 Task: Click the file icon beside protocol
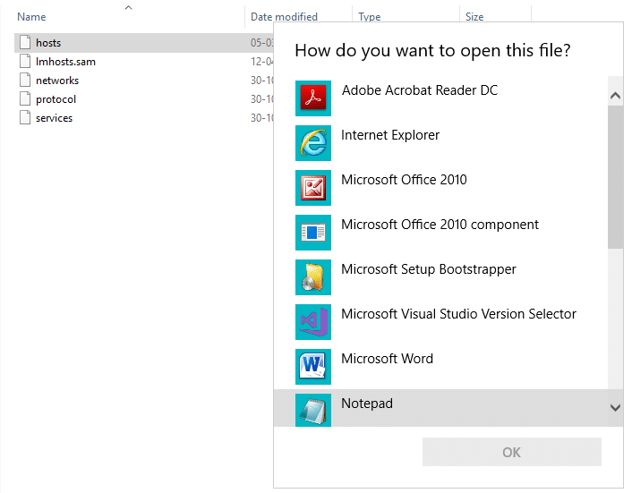pos(25,98)
